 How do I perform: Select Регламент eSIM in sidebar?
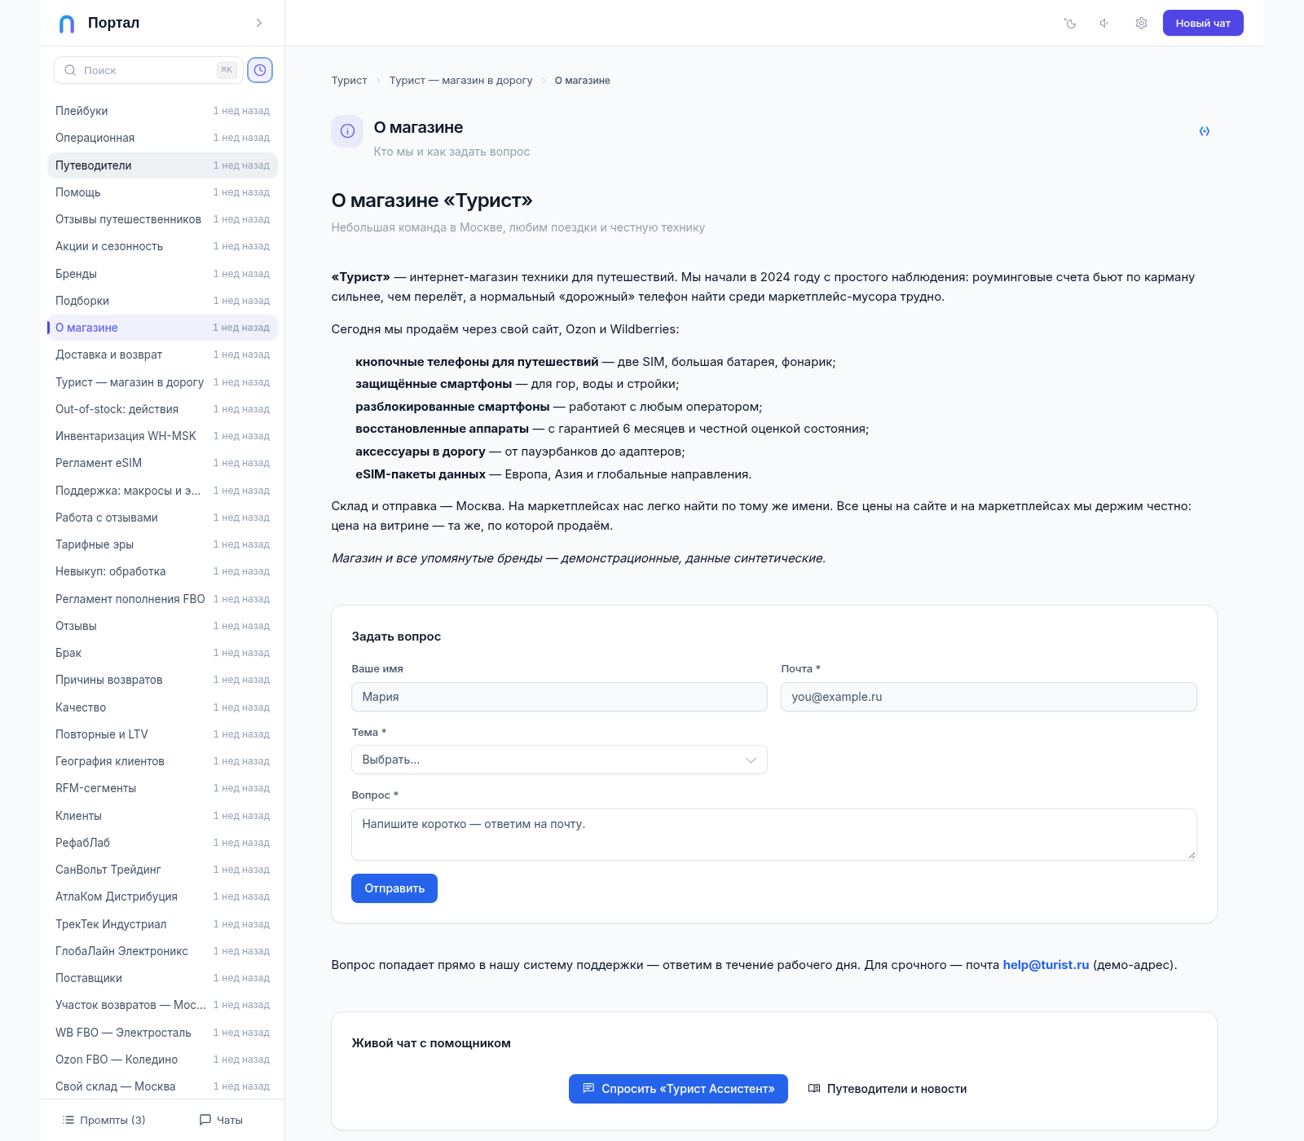pyautogui.click(x=163, y=463)
